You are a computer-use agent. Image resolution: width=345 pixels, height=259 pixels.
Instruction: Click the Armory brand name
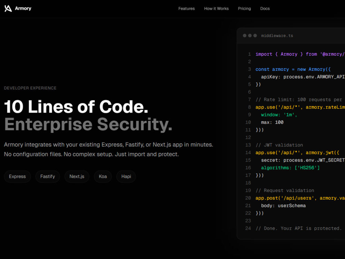[x=23, y=8]
